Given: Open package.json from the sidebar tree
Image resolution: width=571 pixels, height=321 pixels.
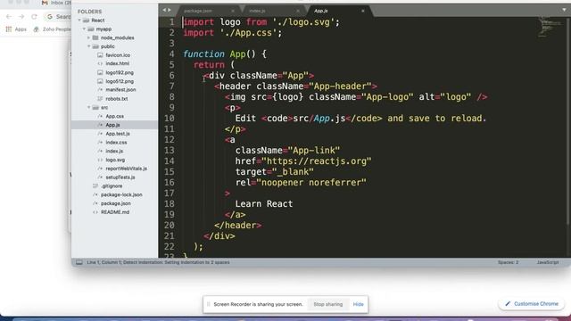Looking at the screenshot, I should pos(116,203).
